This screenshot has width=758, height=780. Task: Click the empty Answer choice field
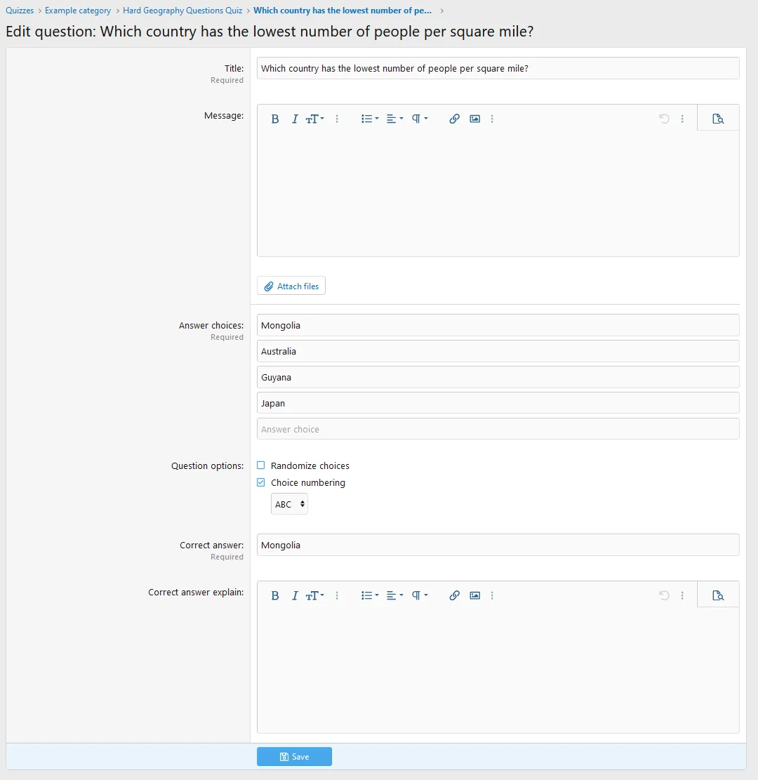498,429
